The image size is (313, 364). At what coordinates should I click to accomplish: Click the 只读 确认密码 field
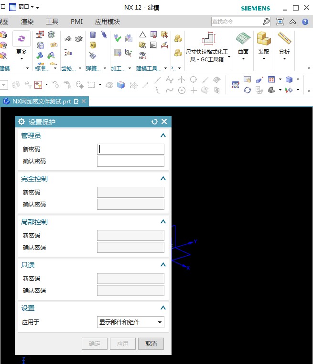(130, 290)
